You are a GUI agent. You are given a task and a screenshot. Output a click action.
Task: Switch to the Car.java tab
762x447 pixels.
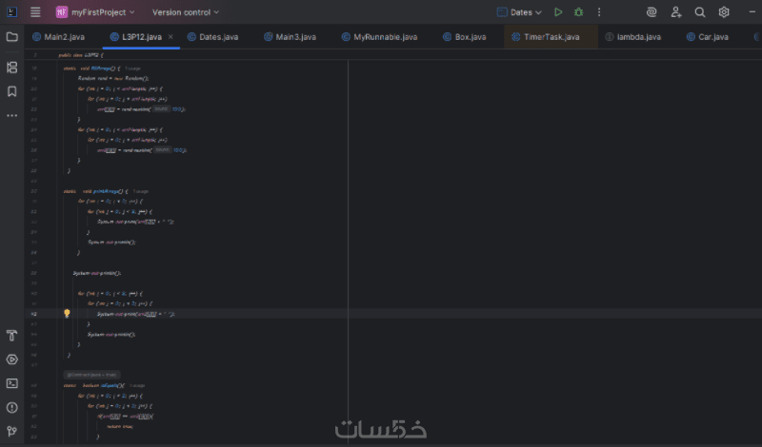[x=708, y=37]
